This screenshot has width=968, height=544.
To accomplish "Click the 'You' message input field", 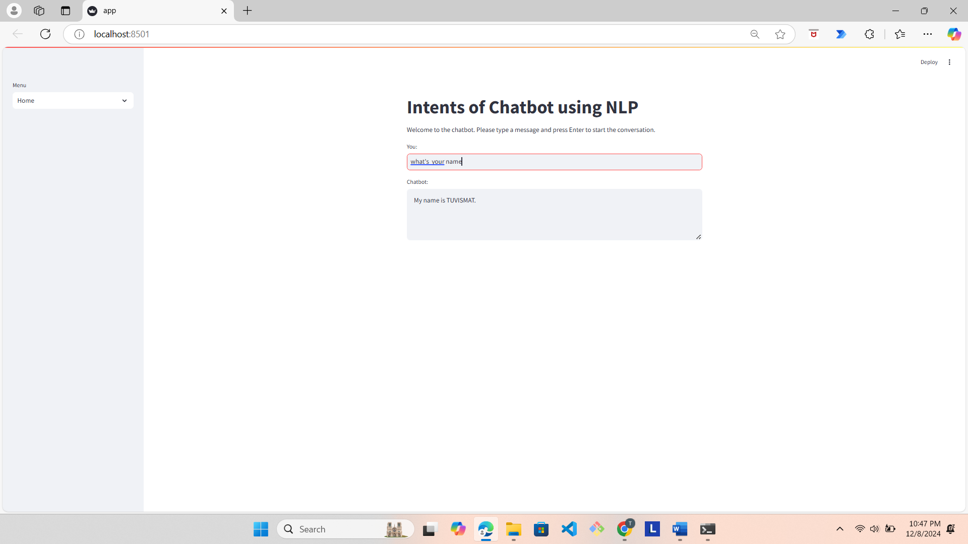I will tap(555, 162).
